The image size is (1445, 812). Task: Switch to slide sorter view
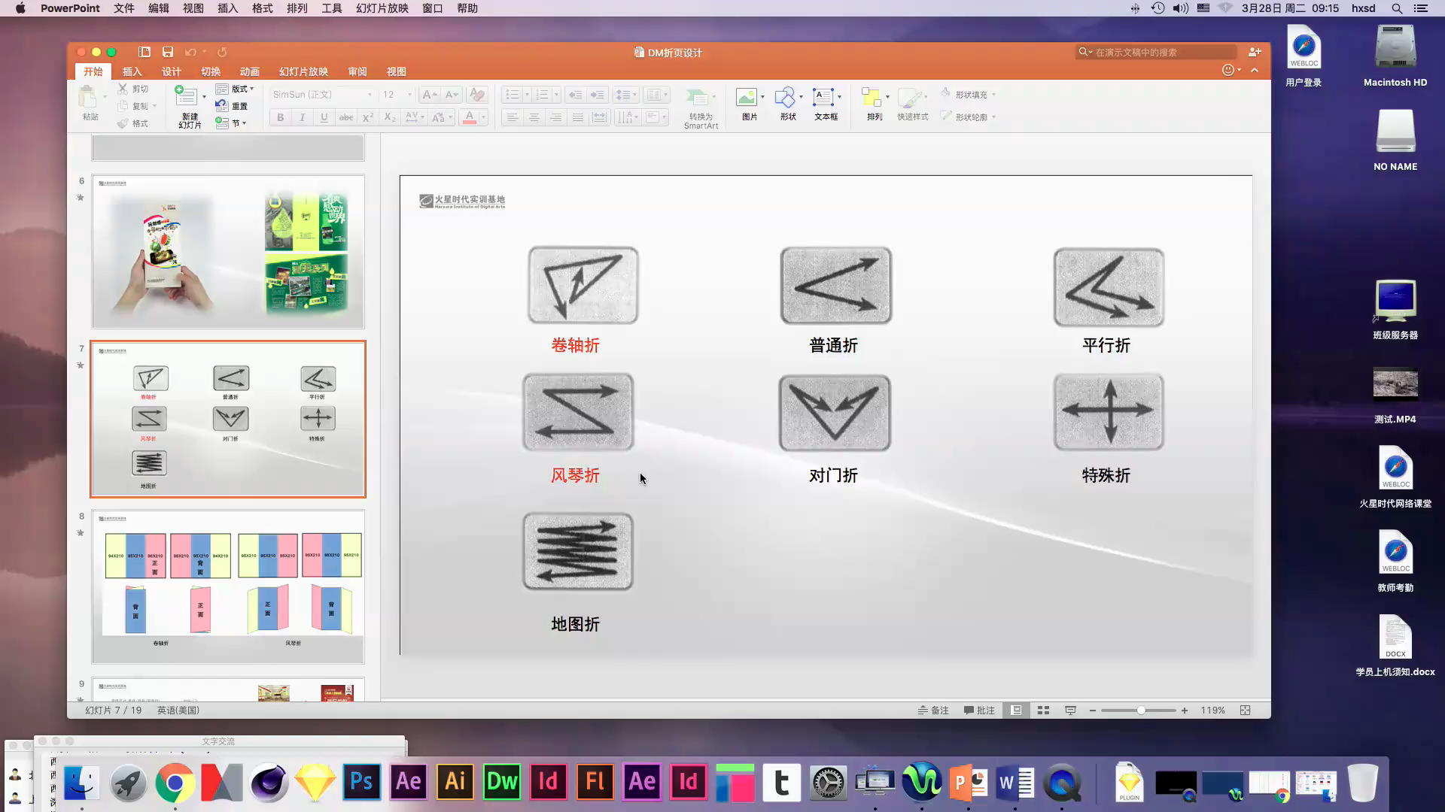point(1043,710)
